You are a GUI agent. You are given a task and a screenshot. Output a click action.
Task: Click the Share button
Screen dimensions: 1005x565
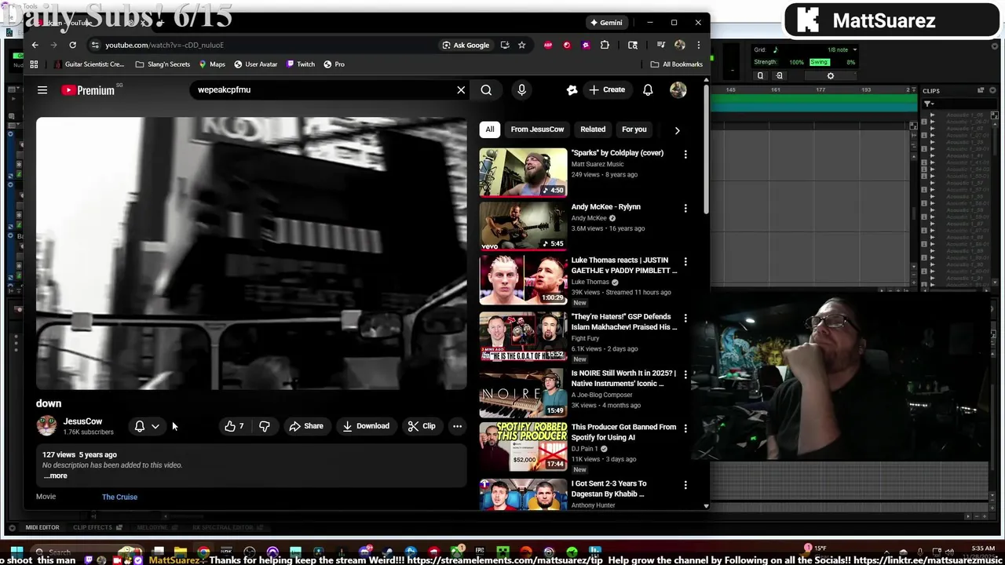pyautogui.click(x=305, y=426)
